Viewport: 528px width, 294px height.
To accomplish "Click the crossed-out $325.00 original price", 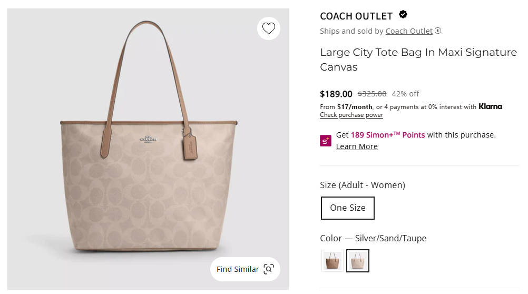I will coord(372,94).
